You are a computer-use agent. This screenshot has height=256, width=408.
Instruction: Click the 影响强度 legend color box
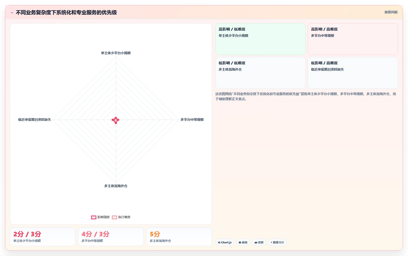tap(94, 217)
